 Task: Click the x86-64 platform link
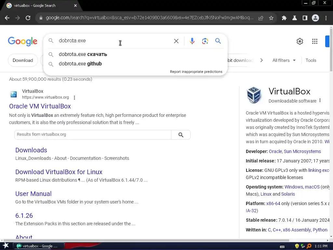point(273,203)
